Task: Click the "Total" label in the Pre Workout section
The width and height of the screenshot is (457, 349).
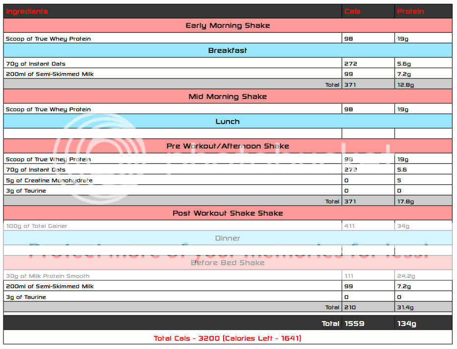Action: pyautogui.click(x=332, y=201)
